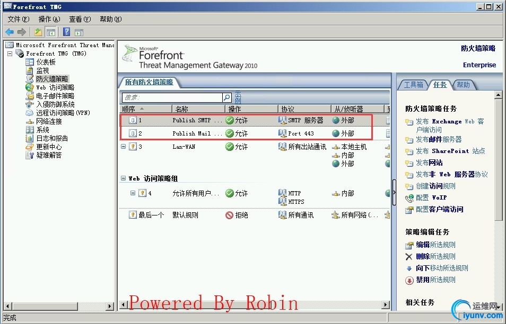
Task: Click the 创建访问规则 link
Action: tap(435, 186)
